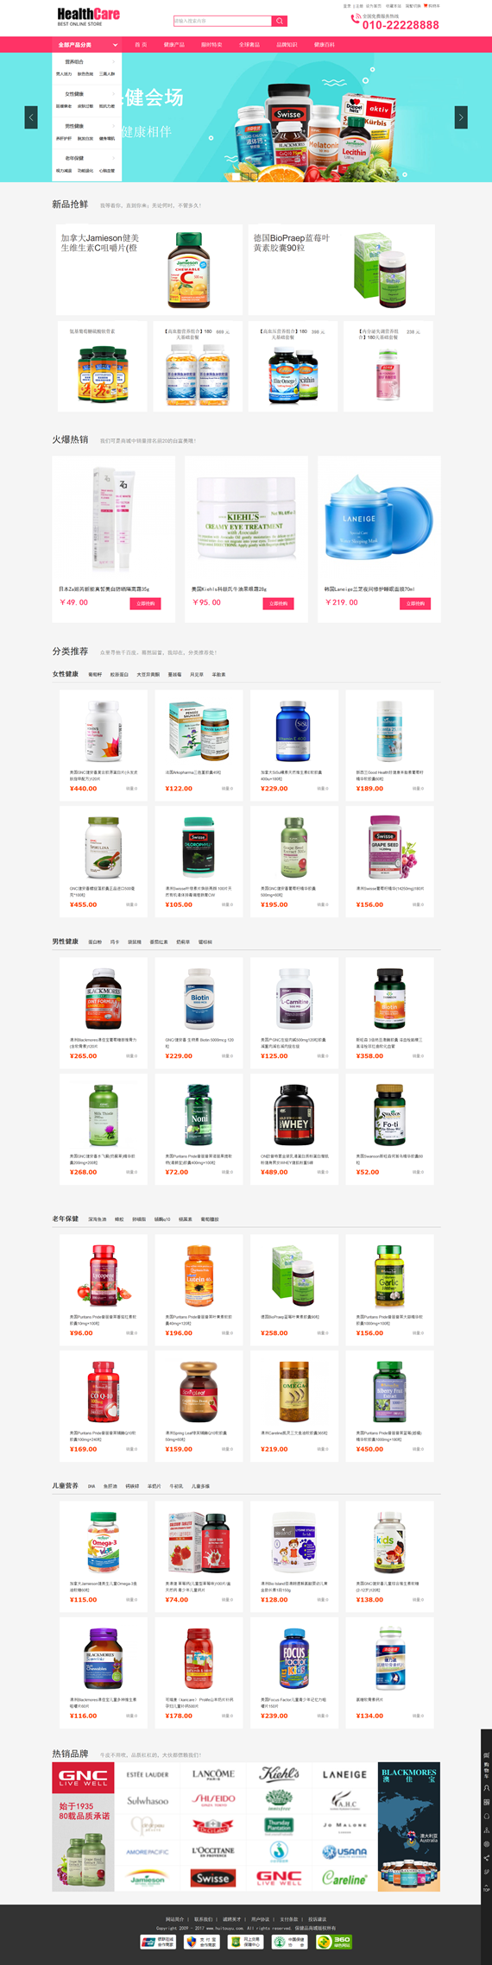Click the buy-now button under Laneige sleeping mask
Viewport: 492px width, 1965px height.
[415, 603]
